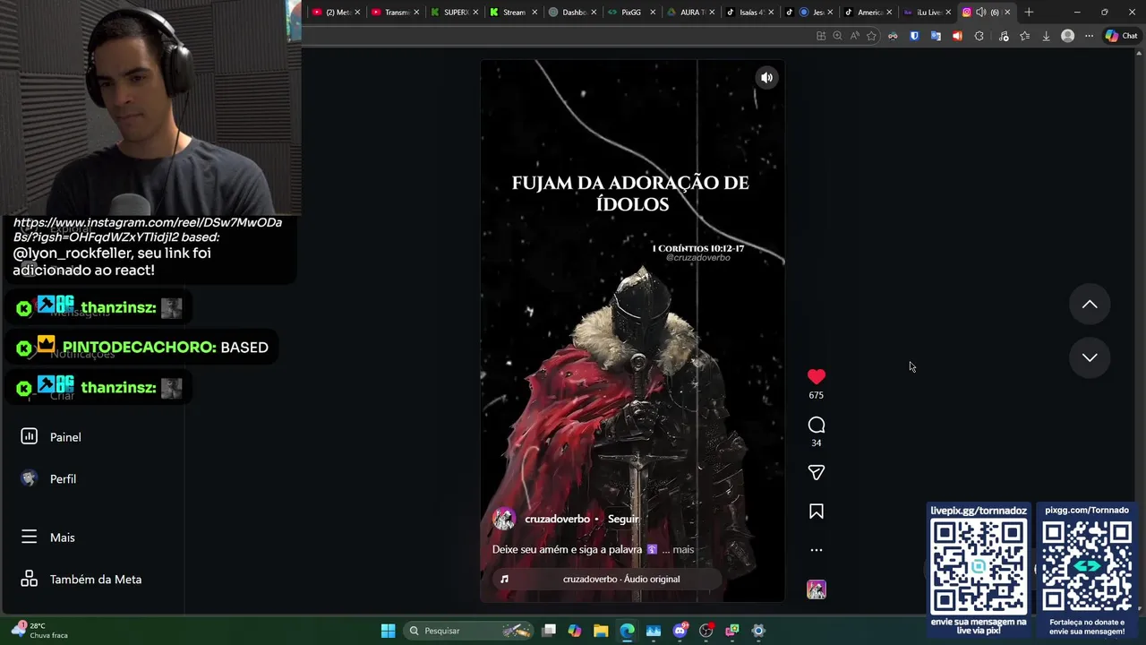Open the reel comments bubble icon

click(816, 425)
